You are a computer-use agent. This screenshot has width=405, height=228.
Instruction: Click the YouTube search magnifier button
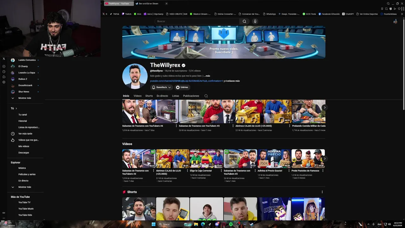point(244,21)
